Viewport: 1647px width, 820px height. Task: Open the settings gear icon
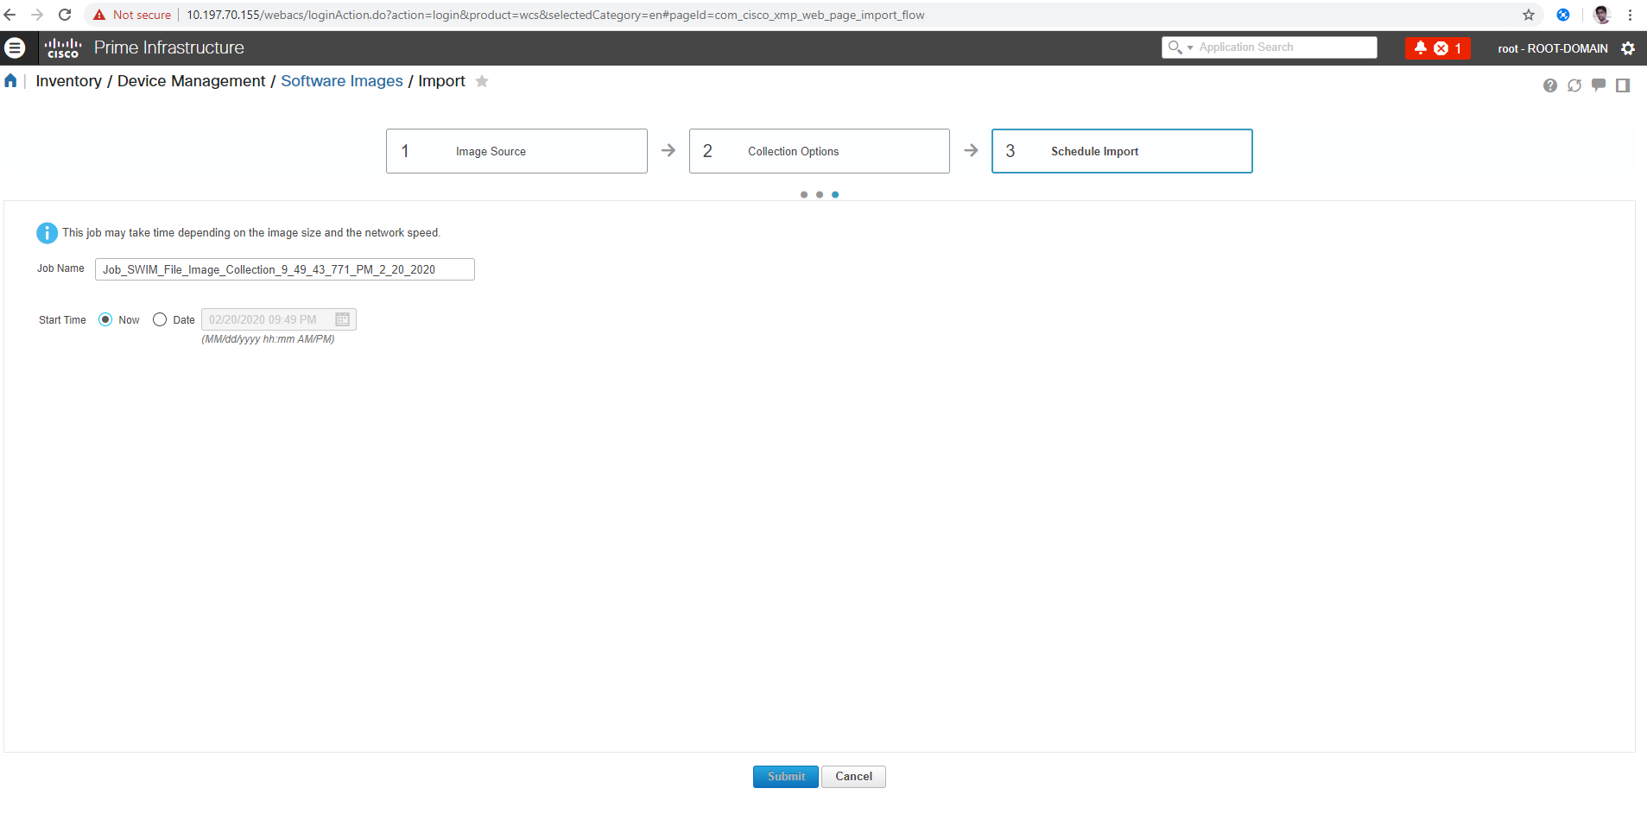(x=1628, y=48)
